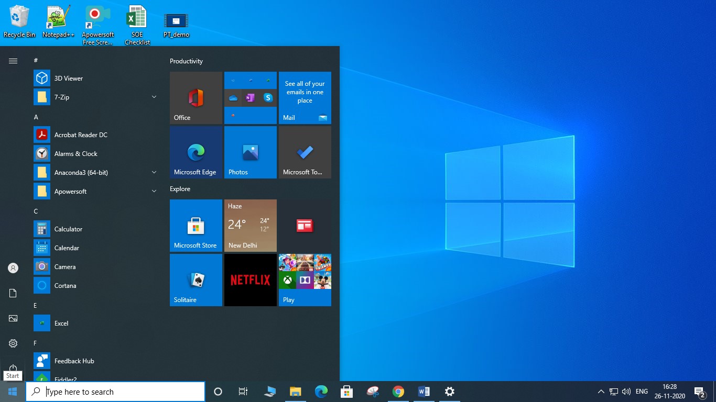The height and width of the screenshot is (402, 716).
Task: Expand the 7-Zip folder
Action: click(95, 97)
